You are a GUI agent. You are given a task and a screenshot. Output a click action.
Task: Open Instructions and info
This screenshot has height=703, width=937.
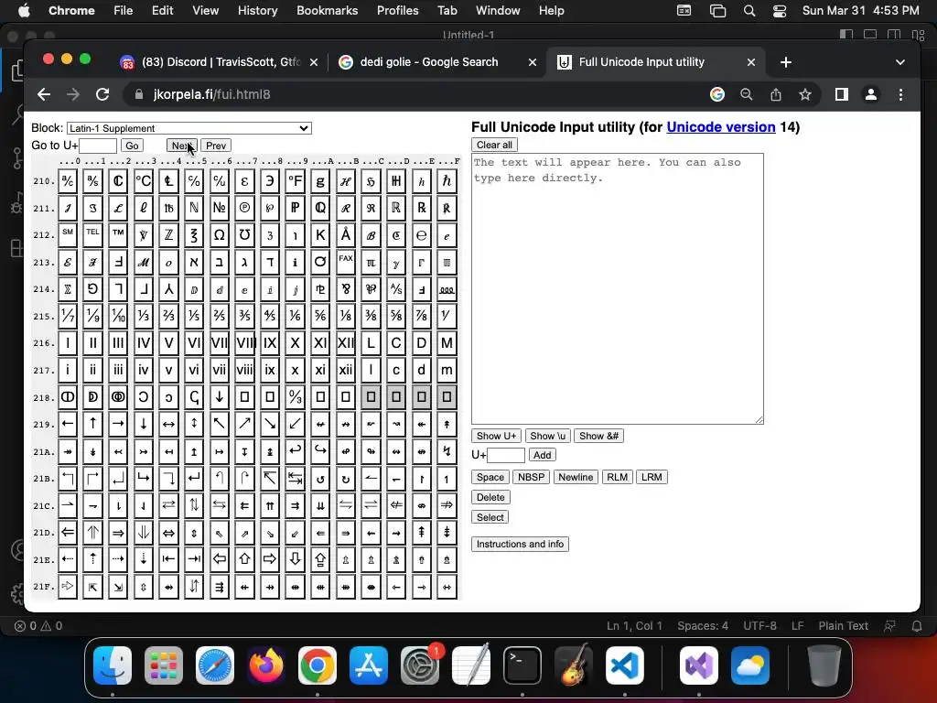pos(520,544)
